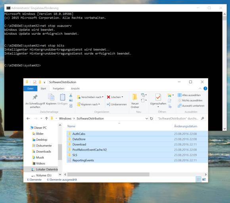Switch to details view layout toggle
Viewport: 230px width, 203px height.
(x=198, y=179)
